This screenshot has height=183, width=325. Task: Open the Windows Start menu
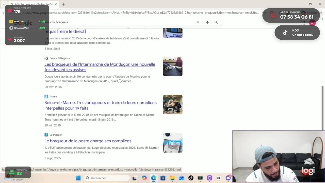point(78,178)
